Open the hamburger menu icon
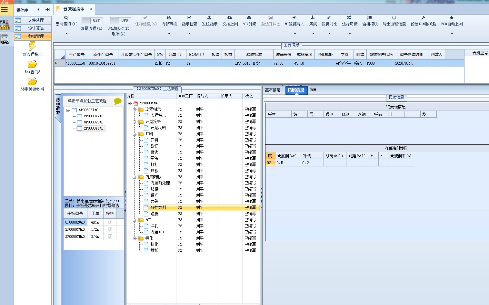Image resolution: width=489 pixels, height=305 pixels. [5, 10]
